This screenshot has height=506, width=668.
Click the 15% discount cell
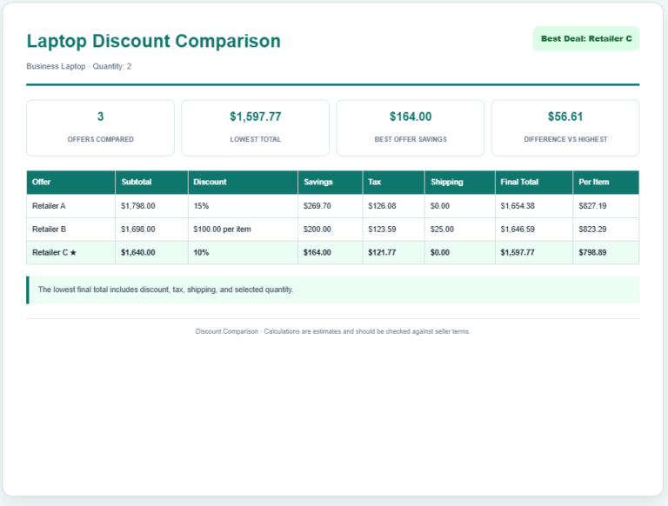pos(243,206)
